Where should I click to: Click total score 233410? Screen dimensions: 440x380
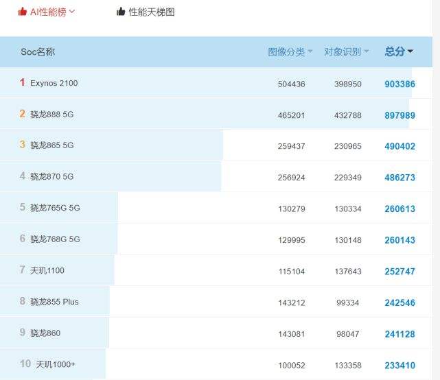click(x=400, y=365)
